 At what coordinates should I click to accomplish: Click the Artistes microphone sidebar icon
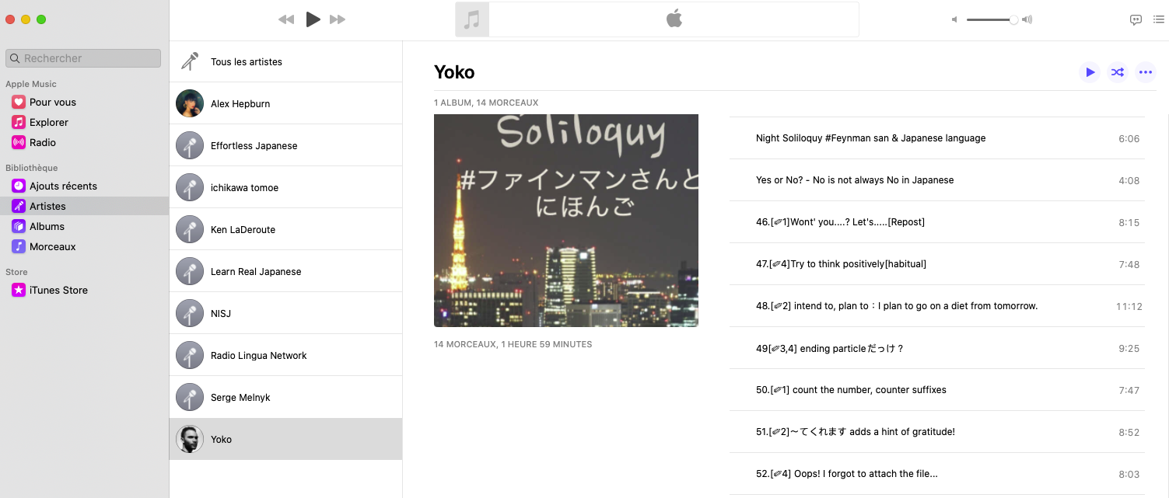click(19, 206)
